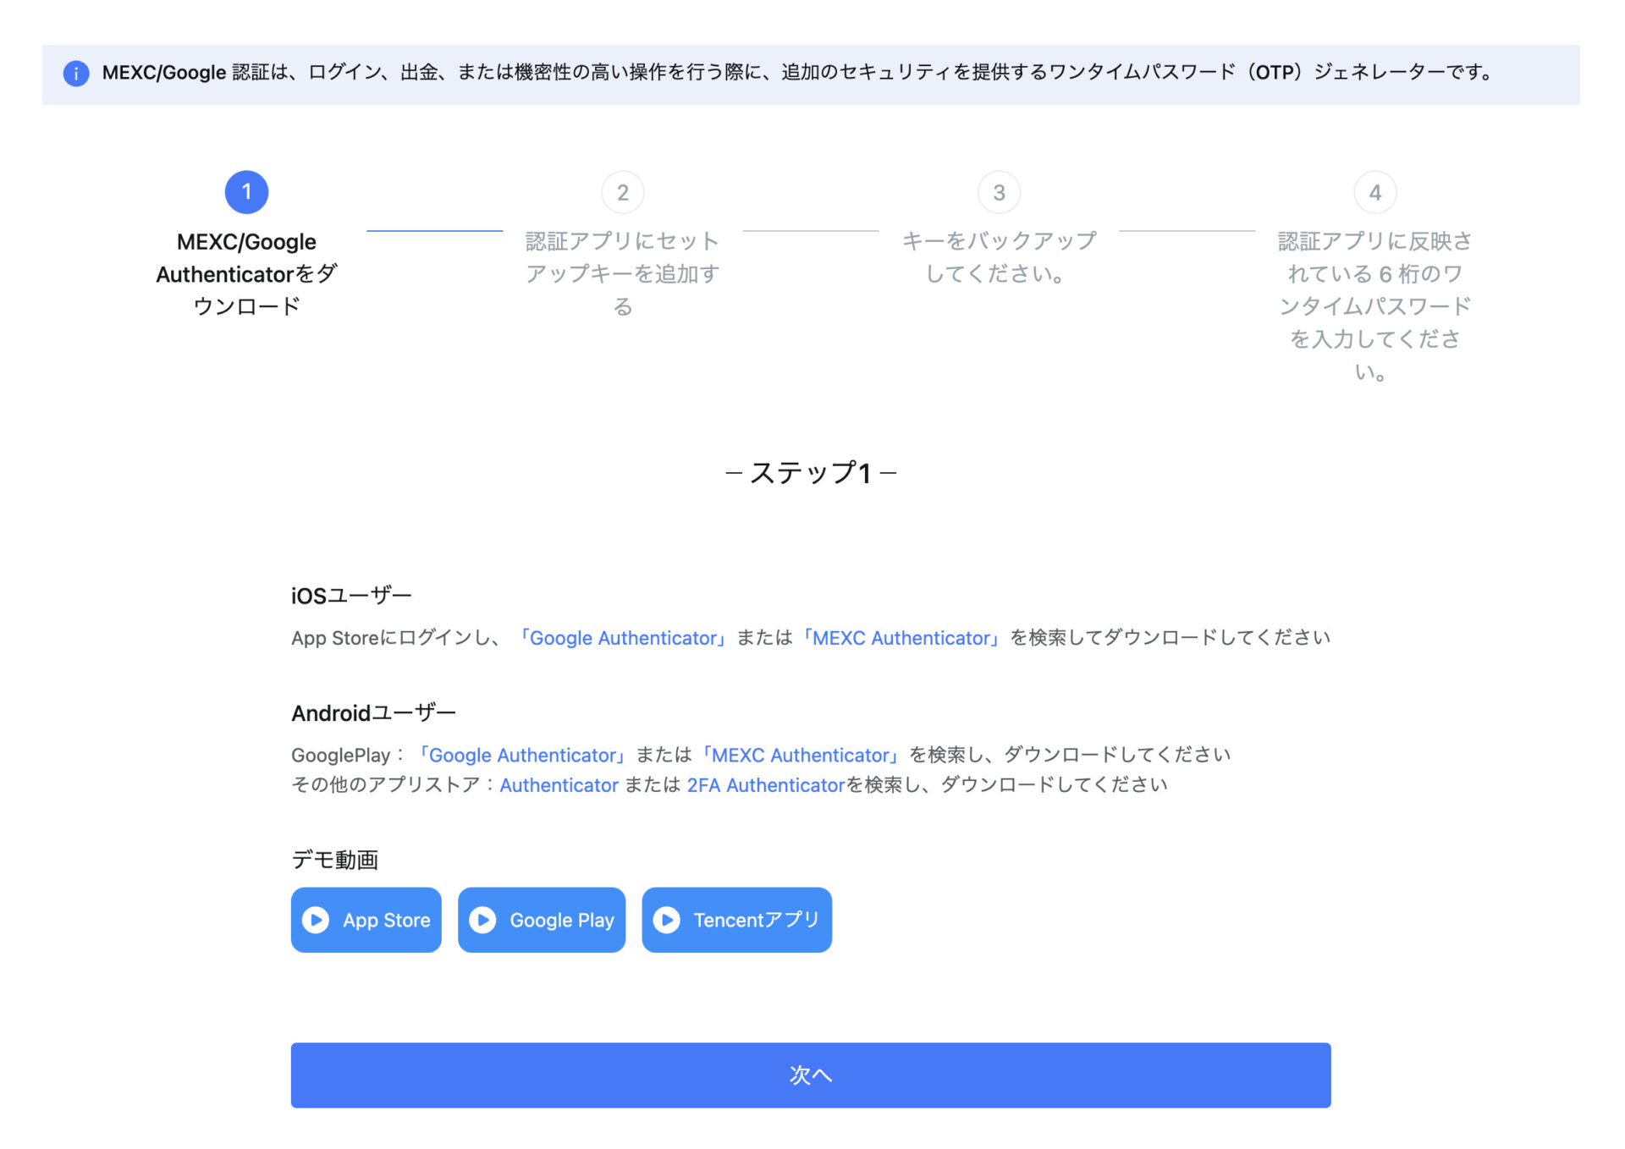Click step label MEXC/Google Authenticatorをダウンロード
1625x1149 pixels.
point(246,274)
